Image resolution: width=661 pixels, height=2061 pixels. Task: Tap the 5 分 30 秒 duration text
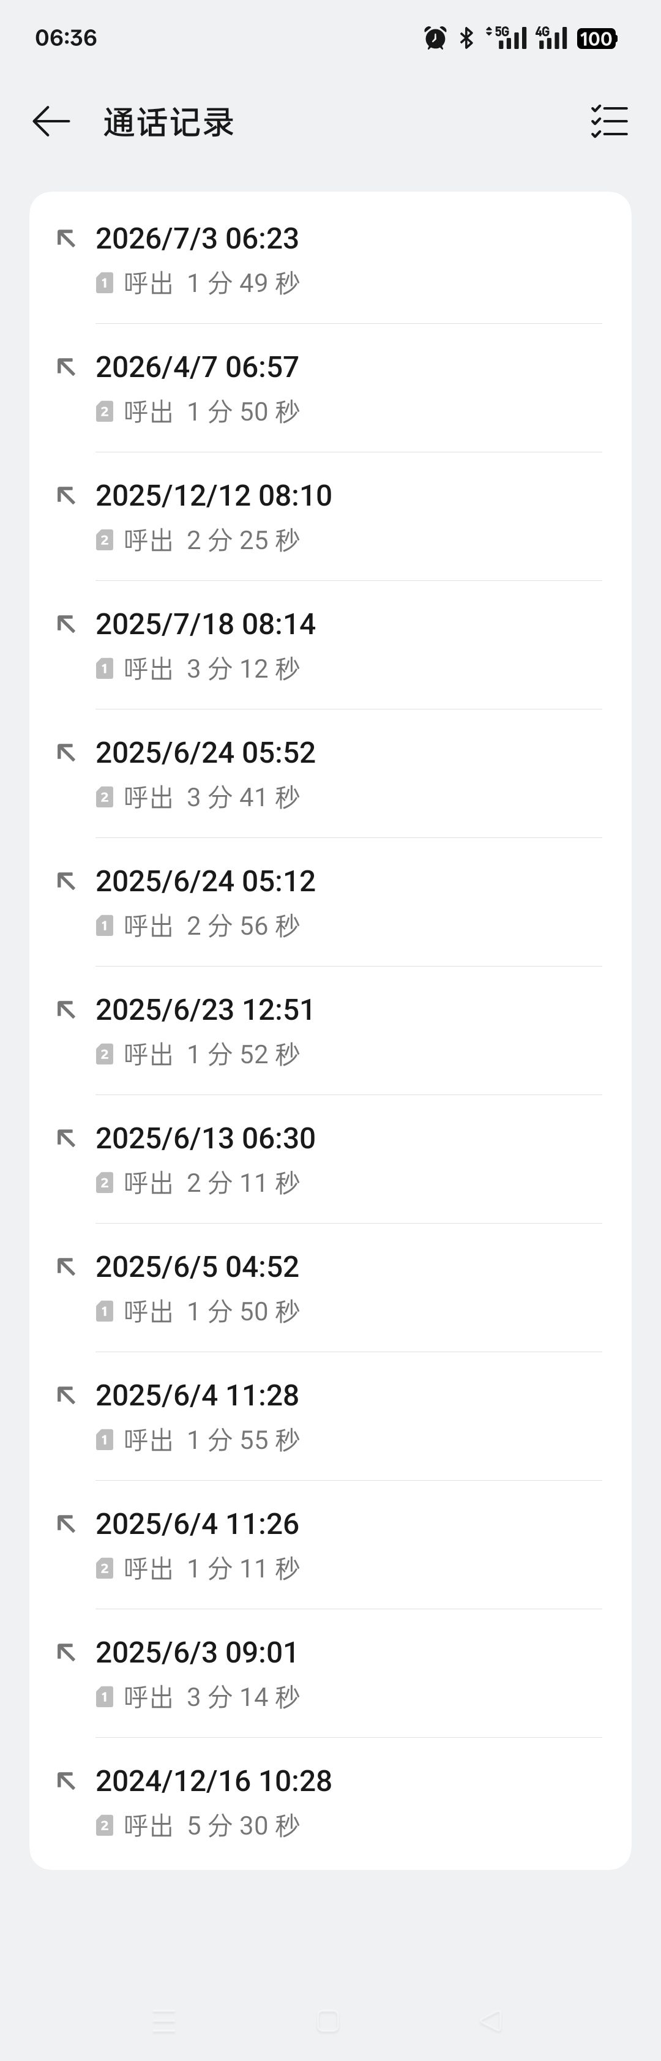(243, 1826)
